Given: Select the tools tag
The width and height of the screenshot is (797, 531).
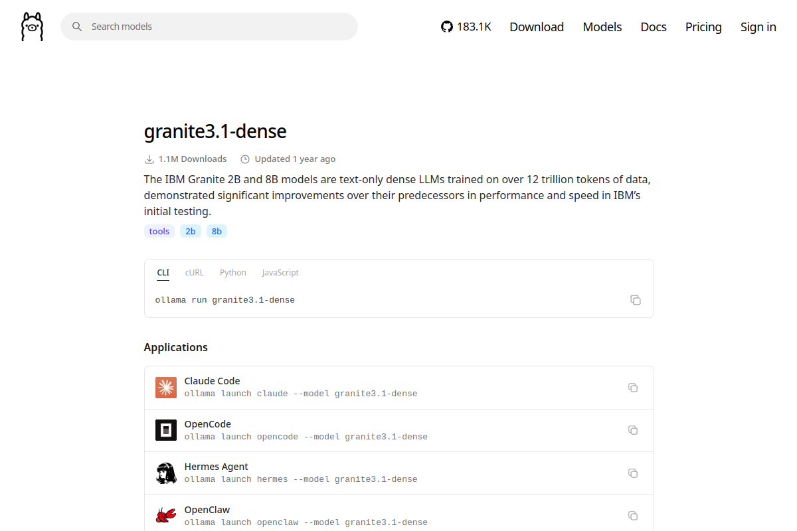Looking at the screenshot, I should pos(159,231).
